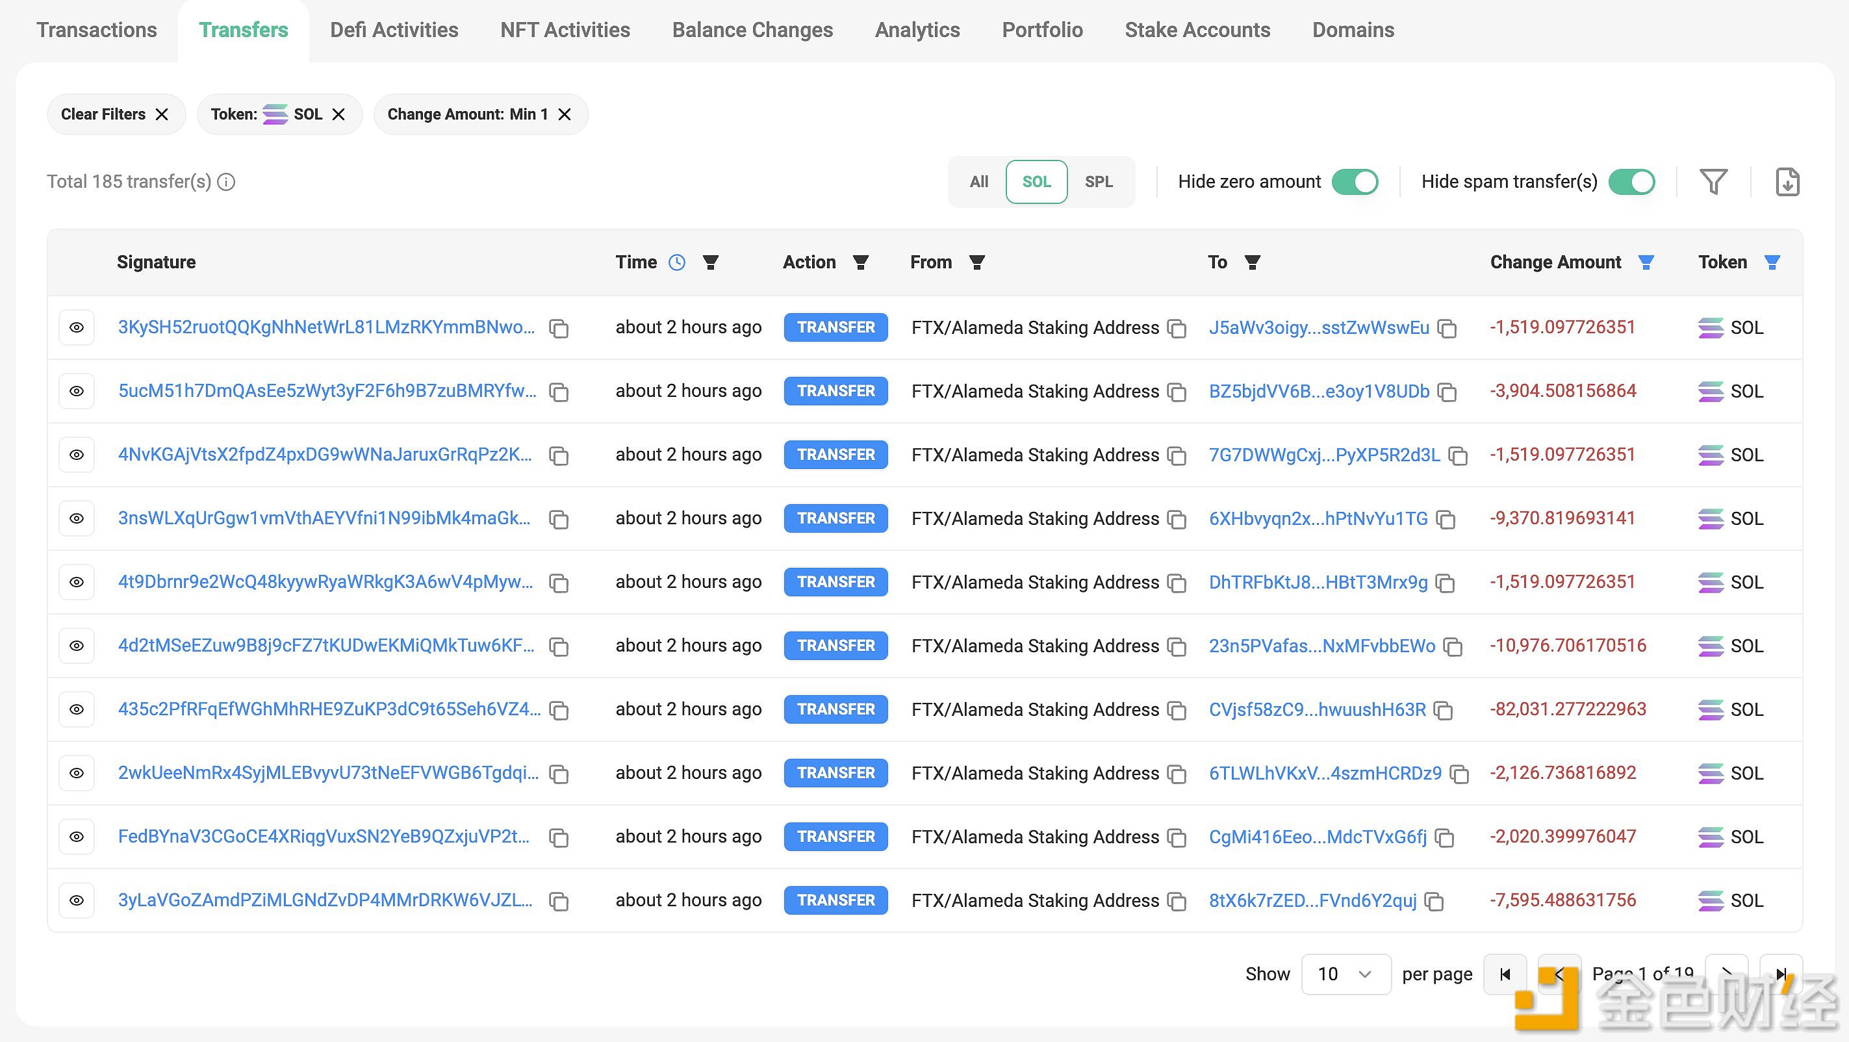This screenshot has height=1042, width=1849.
Task: Go to first page of transfers
Action: 1505,974
